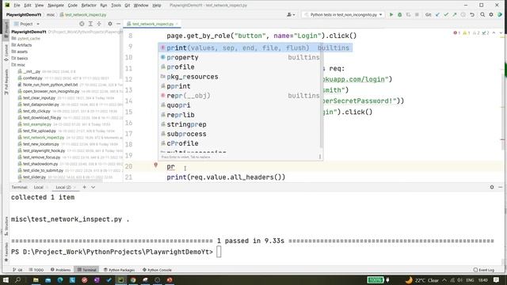
Task: Start debugging with the bug icon
Action: [x=399, y=14]
